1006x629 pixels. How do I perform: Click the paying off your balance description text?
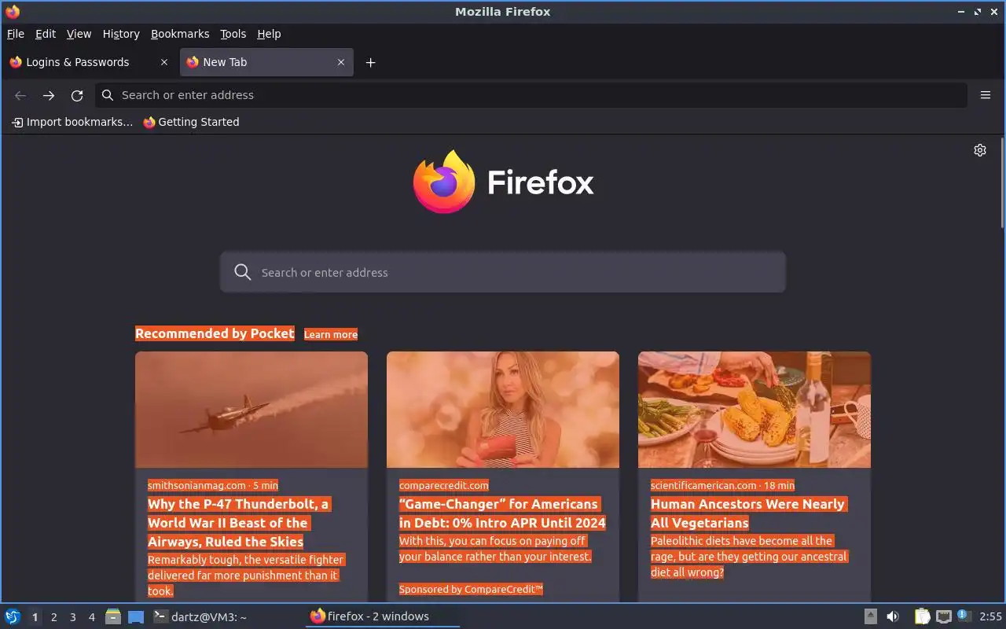[x=495, y=549]
